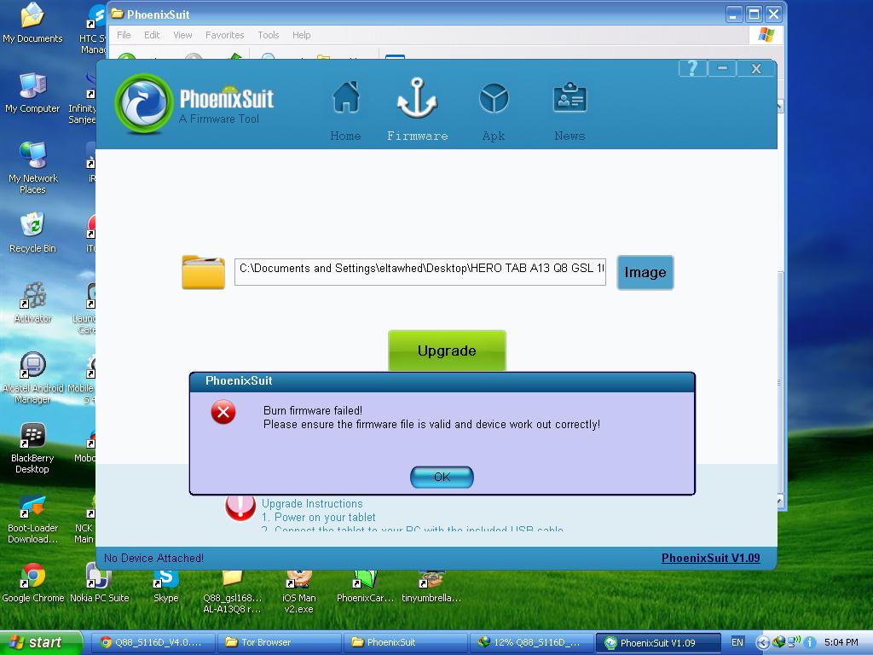Click the green Upgrade button
Viewport: 873px width, 655px height.
[447, 351]
